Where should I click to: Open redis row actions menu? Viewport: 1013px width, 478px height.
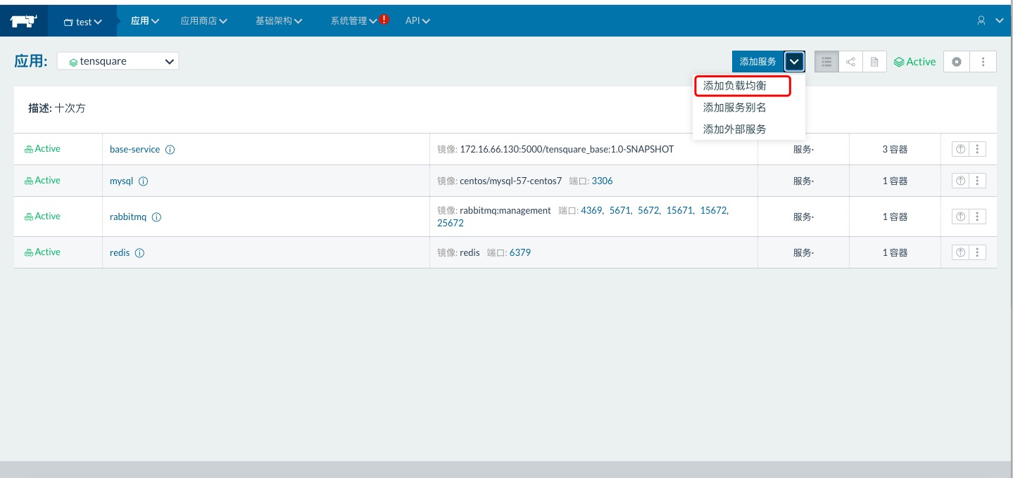(978, 252)
